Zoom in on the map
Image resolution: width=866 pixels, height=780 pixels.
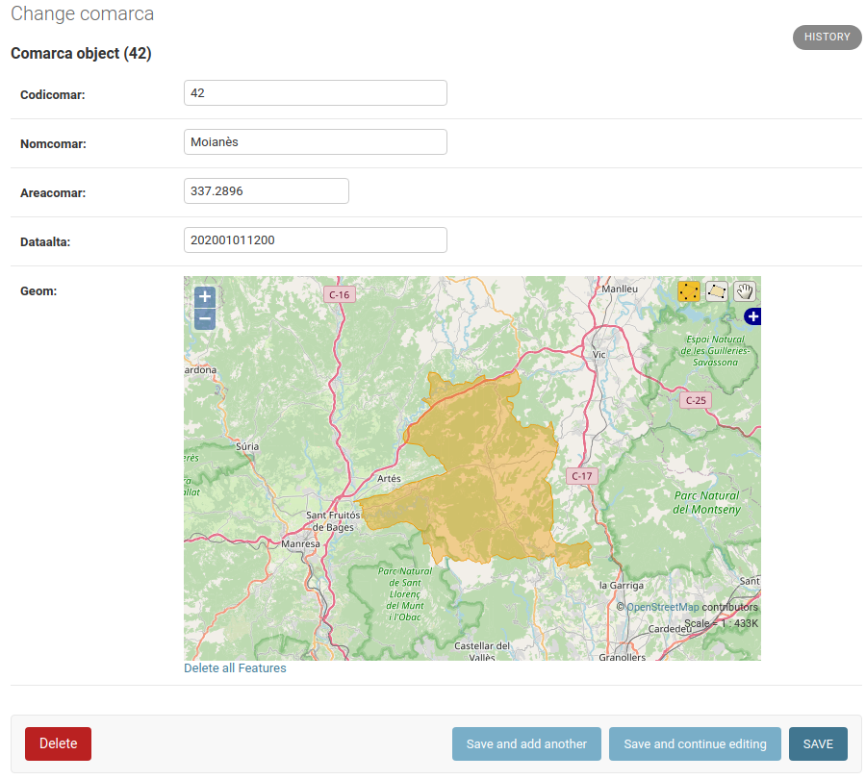coord(204,296)
